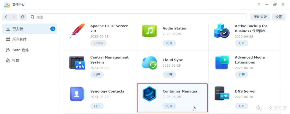Switch to Beta 套件 section
This screenshot has width=290, height=114.
(x=20, y=50)
